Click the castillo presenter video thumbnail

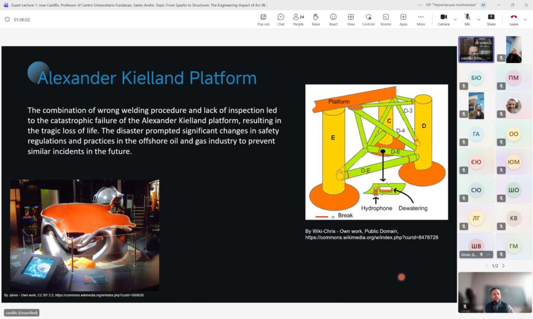click(x=476, y=49)
